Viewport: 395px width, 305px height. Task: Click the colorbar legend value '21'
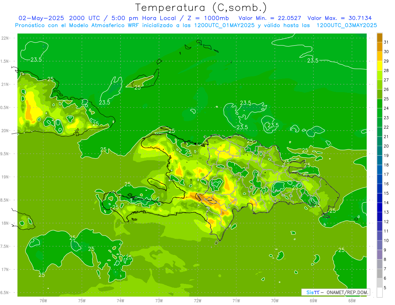coord(386,137)
